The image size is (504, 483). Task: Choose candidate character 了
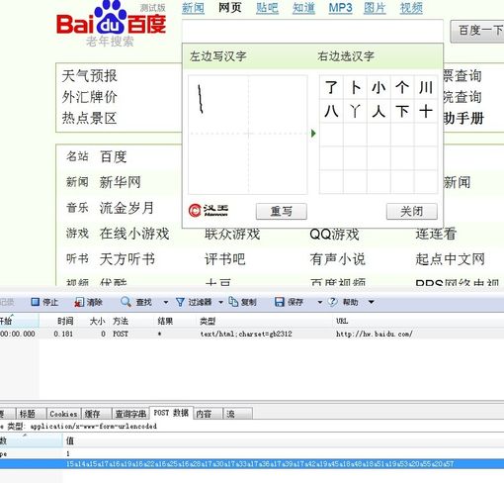point(331,88)
